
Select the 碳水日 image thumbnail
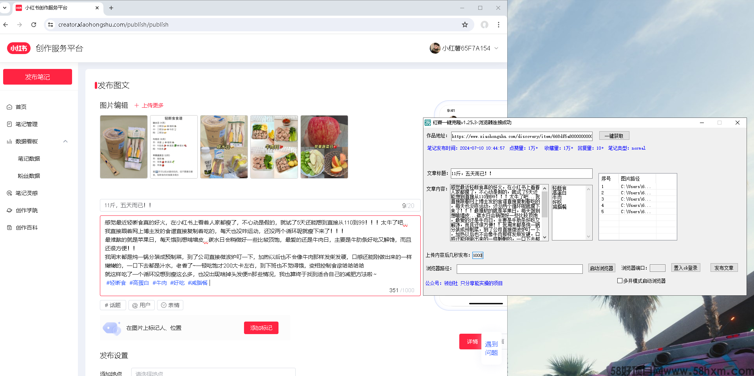pyautogui.click(x=224, y=147)
